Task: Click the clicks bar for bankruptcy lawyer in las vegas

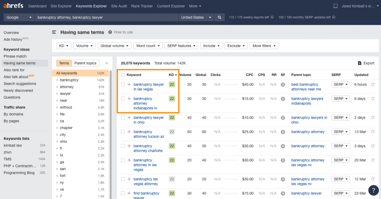Action: pos(231,84)
